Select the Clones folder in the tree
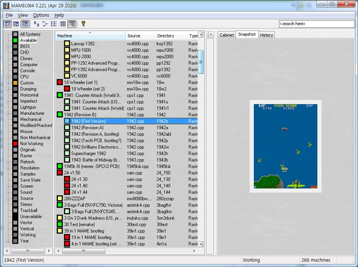Viewport: 358px width, 267px height. coord(26,59)
